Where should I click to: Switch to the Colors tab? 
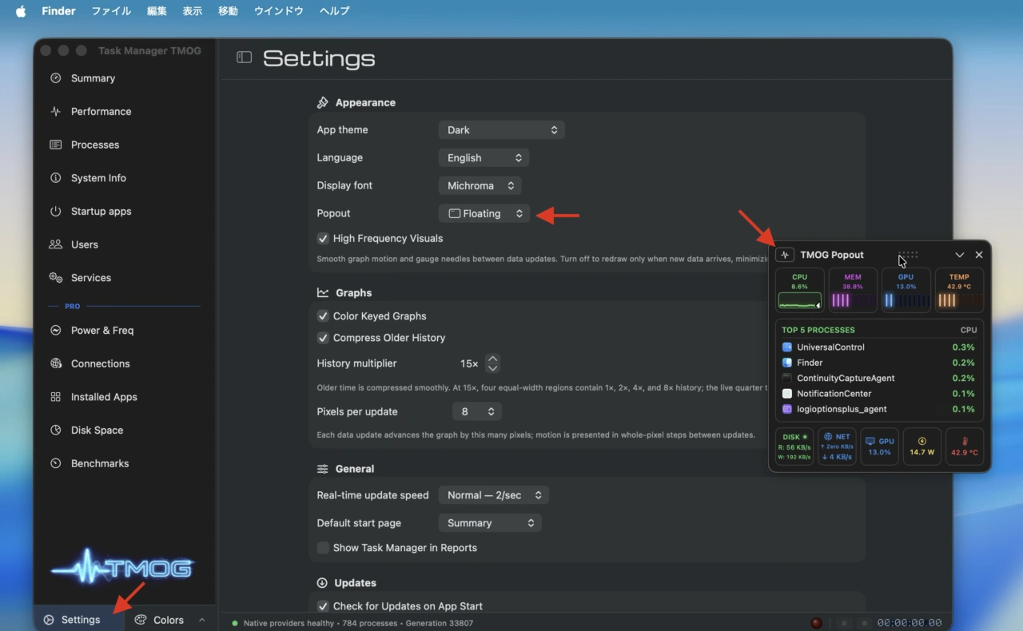pos(160,620)
